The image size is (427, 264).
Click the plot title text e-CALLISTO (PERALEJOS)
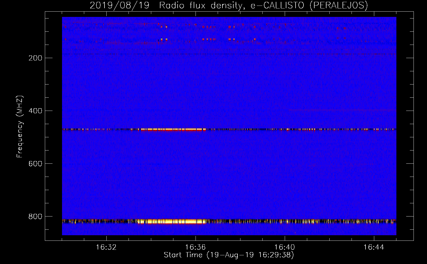click(309, 5)
